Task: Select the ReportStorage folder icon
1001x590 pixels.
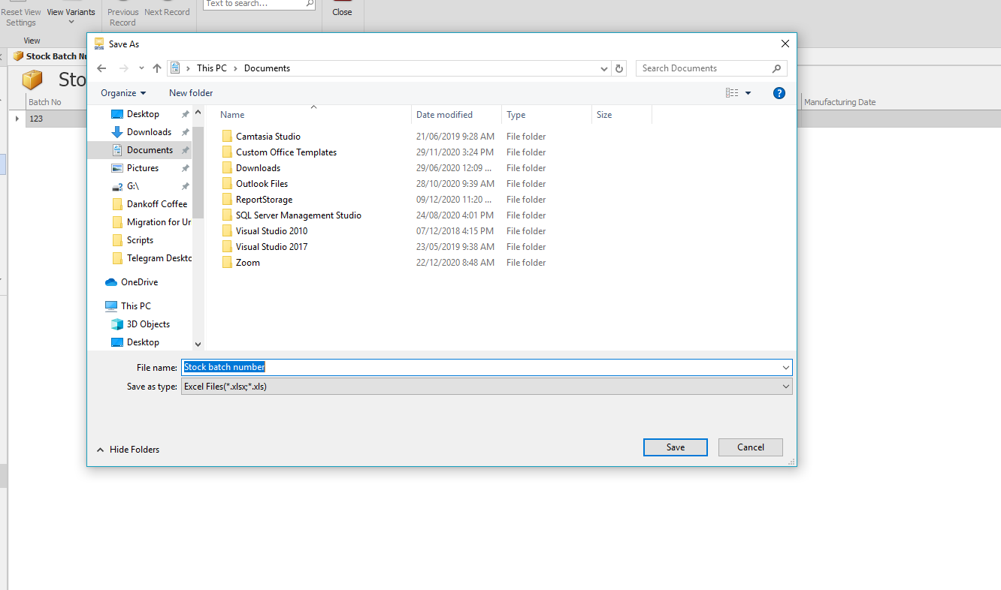Action: click(228, 200)
